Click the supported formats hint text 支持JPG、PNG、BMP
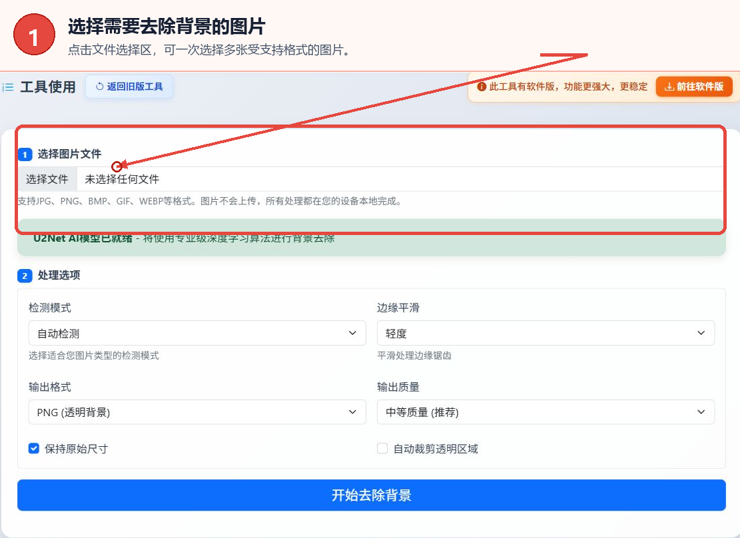The image size is (740, 538). [x=210, y=201]
